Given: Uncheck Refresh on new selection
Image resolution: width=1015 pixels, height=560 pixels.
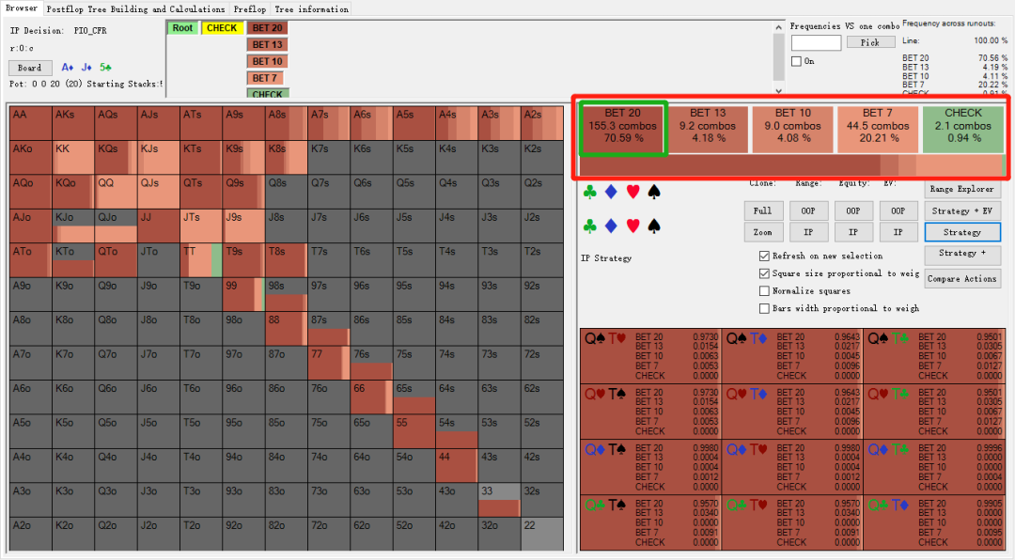Looking at the screenshot, I should 764,256.
